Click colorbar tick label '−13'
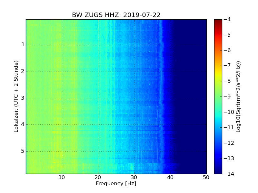 pos(229,158)
